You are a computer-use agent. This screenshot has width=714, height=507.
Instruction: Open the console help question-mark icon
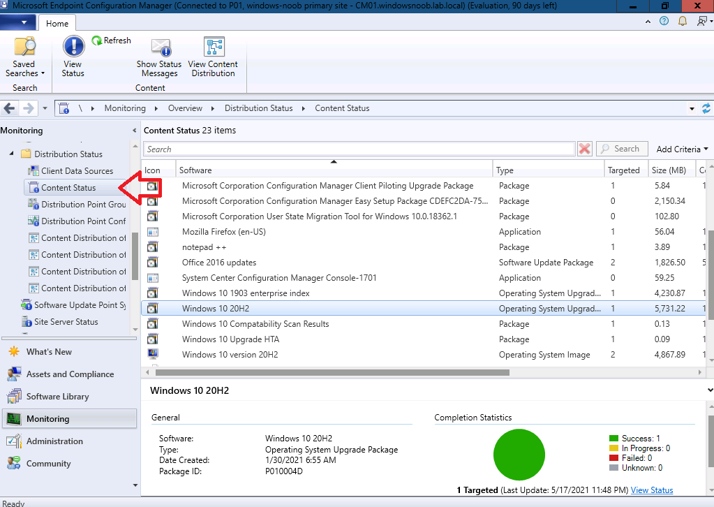click(664, 21)
